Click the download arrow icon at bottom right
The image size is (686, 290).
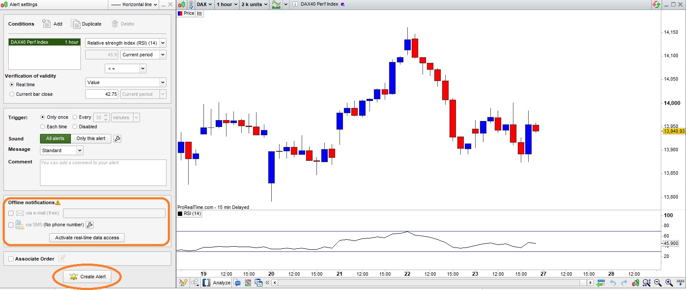pyautogui.click(x=680, y=283)
